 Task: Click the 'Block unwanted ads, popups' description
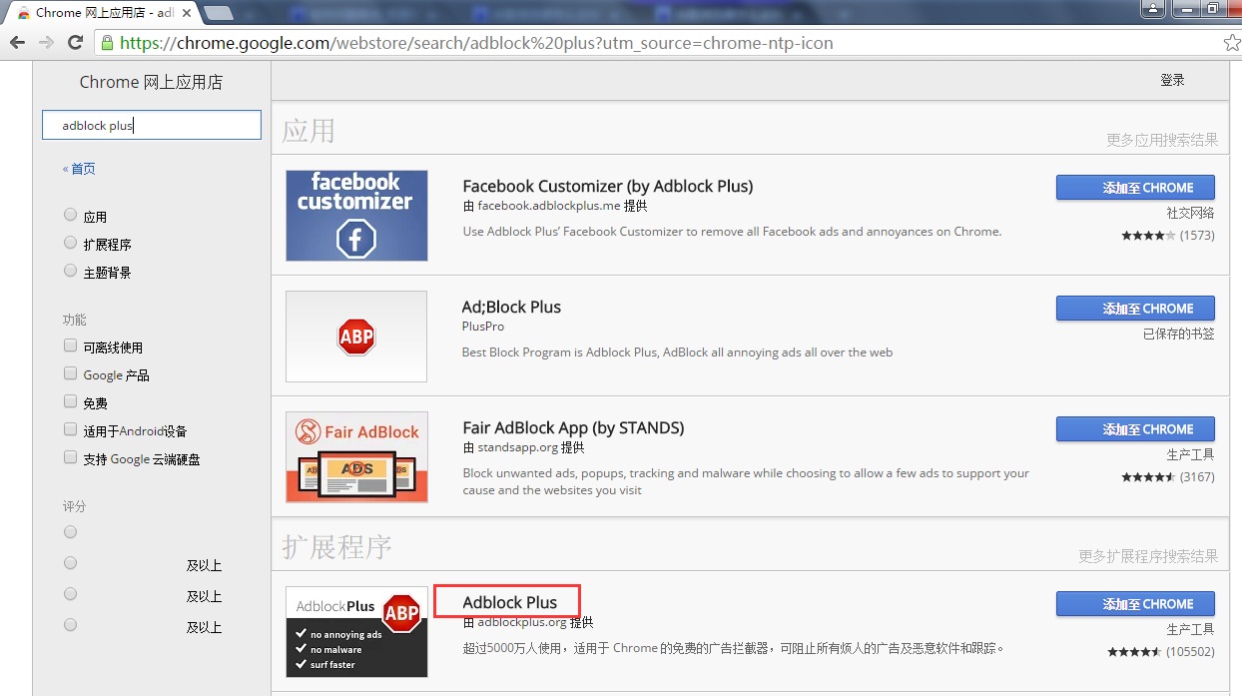tap(746, 481)
